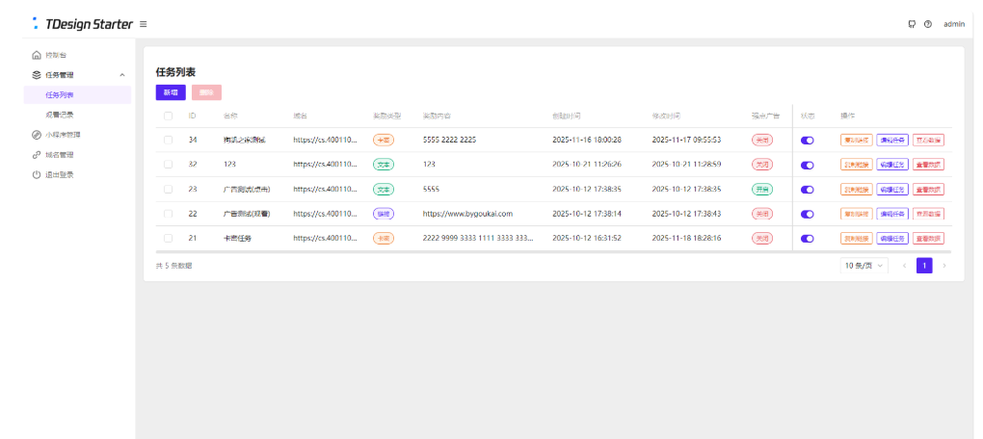Collapse sidebar with the hamburger menu icon
983x439 pixels.
click(x=144, y=24)
